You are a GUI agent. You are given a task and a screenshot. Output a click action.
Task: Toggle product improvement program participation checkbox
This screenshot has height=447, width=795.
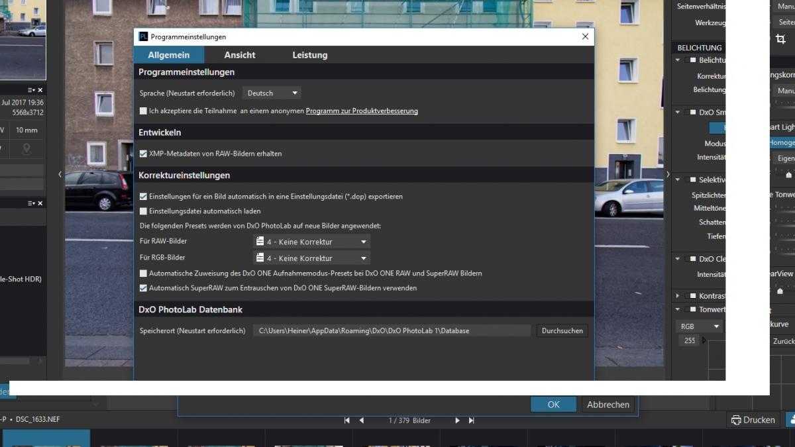click(143, 111)
